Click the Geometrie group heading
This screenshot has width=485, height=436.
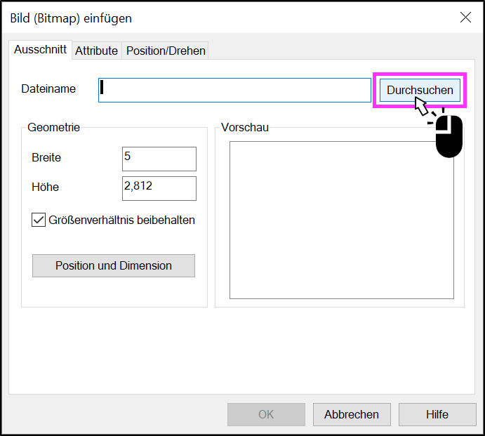pos(54,127)
